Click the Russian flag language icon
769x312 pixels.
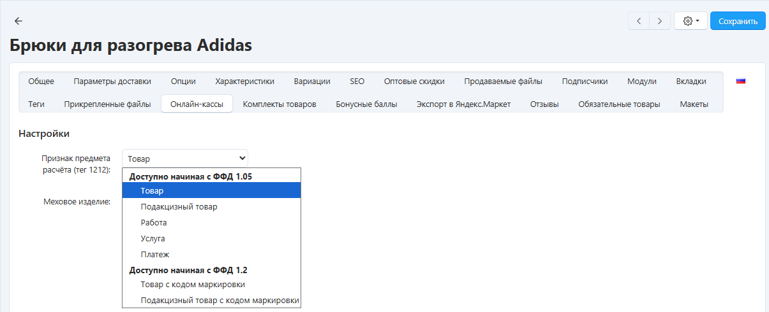(x=741, y=81)
